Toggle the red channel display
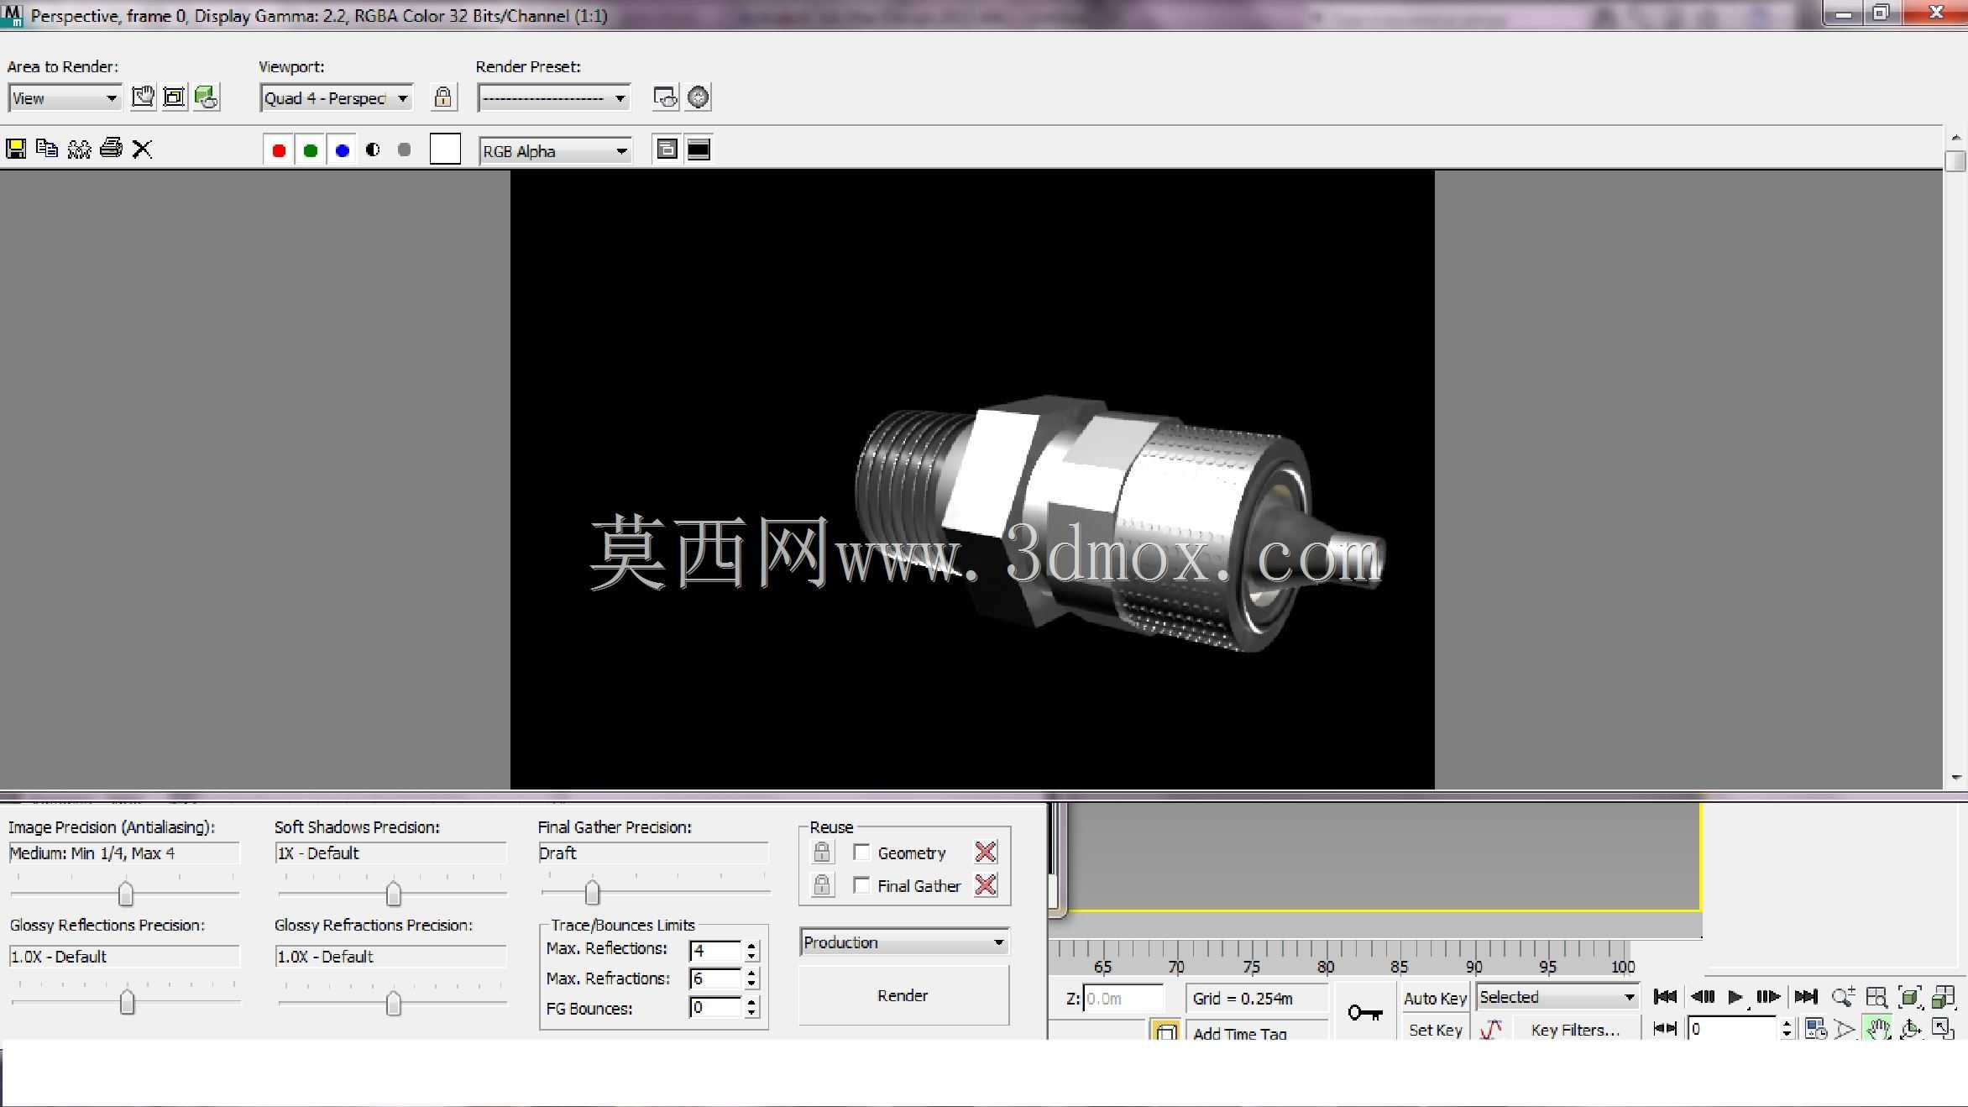This screenshot has width=1968, height=1107. (279, 150)
